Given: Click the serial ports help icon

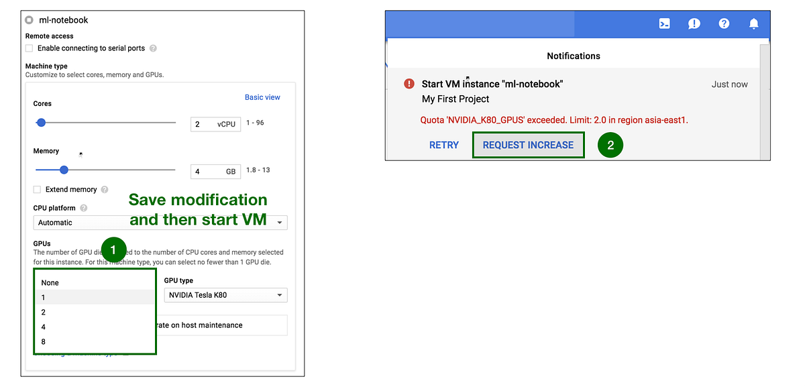Looking at the screenshot, I should point(153,48).
